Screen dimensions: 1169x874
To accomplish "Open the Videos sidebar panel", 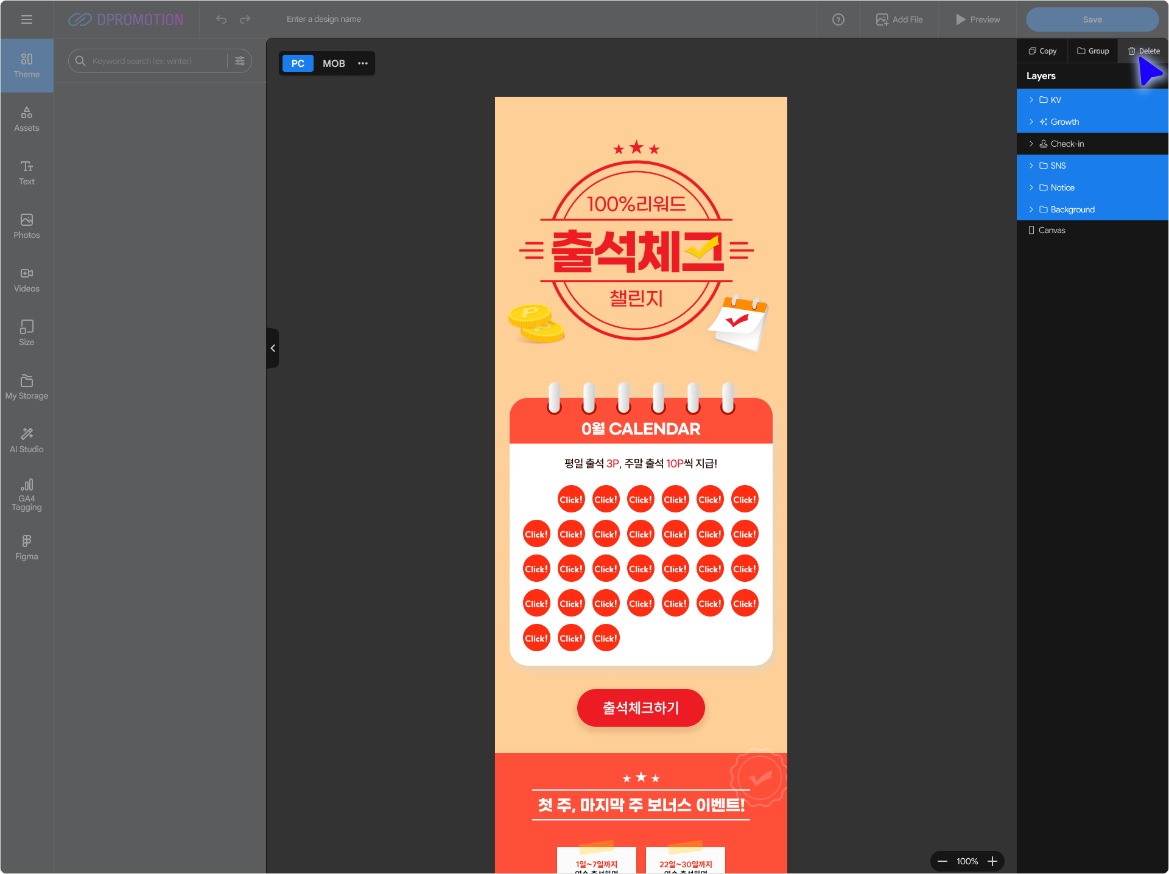I will pyautogui.click(x=27, y=280).
